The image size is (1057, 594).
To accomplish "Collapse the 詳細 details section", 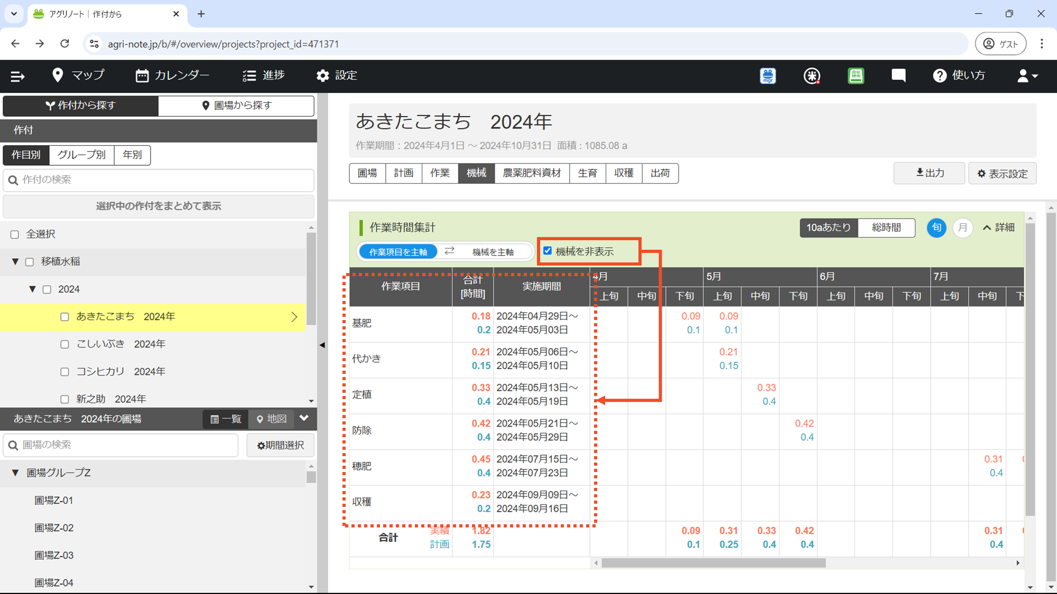I will point(998,228).
